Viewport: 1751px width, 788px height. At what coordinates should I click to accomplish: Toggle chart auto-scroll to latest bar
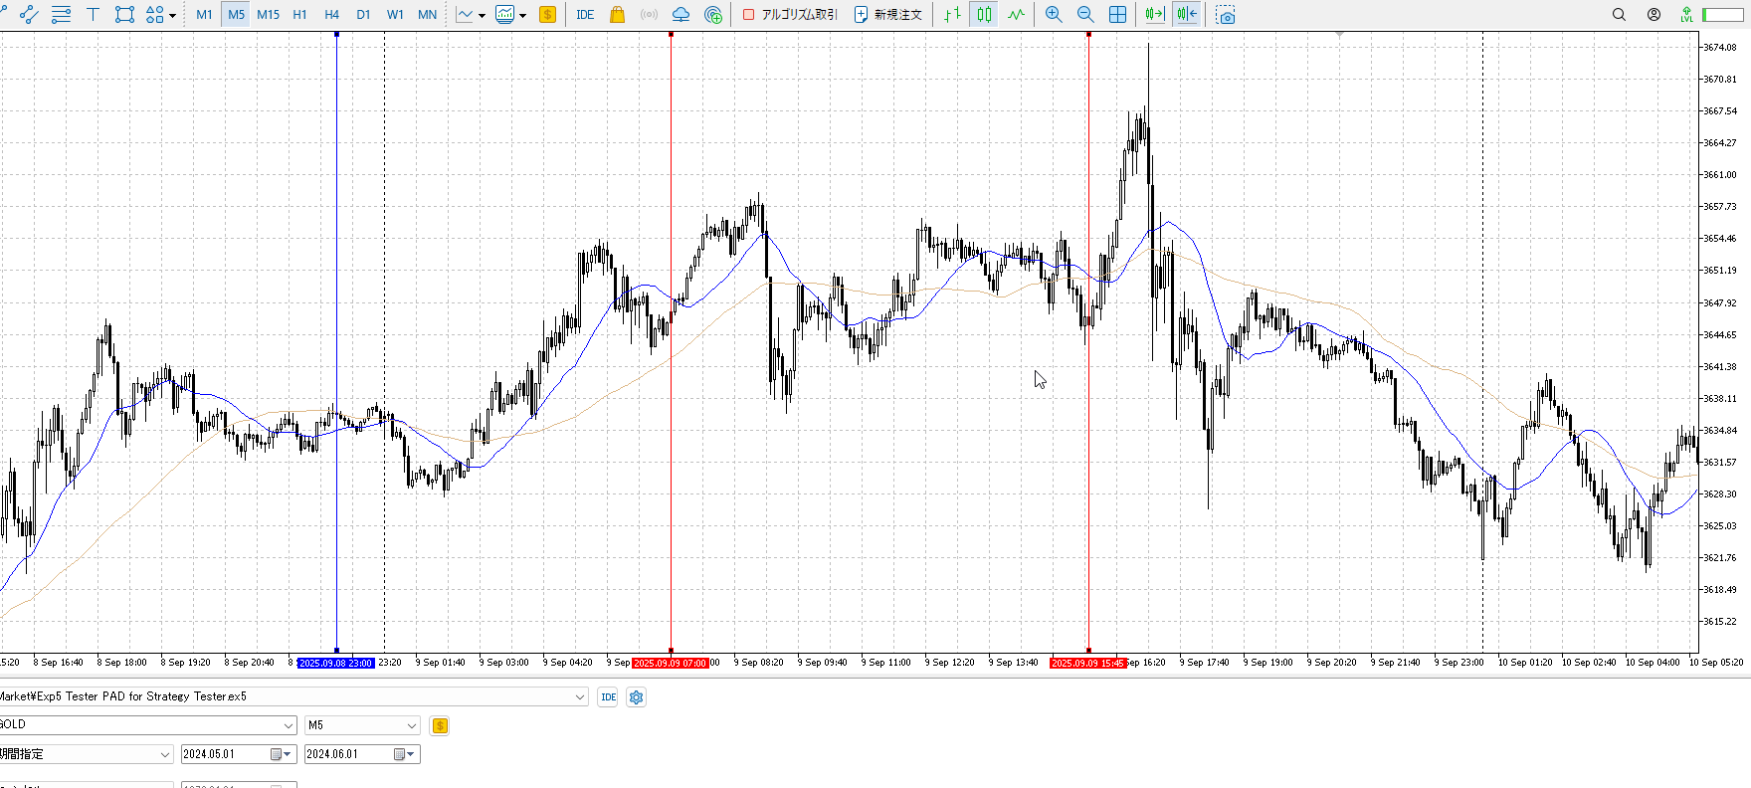[x=1154, y=15]
